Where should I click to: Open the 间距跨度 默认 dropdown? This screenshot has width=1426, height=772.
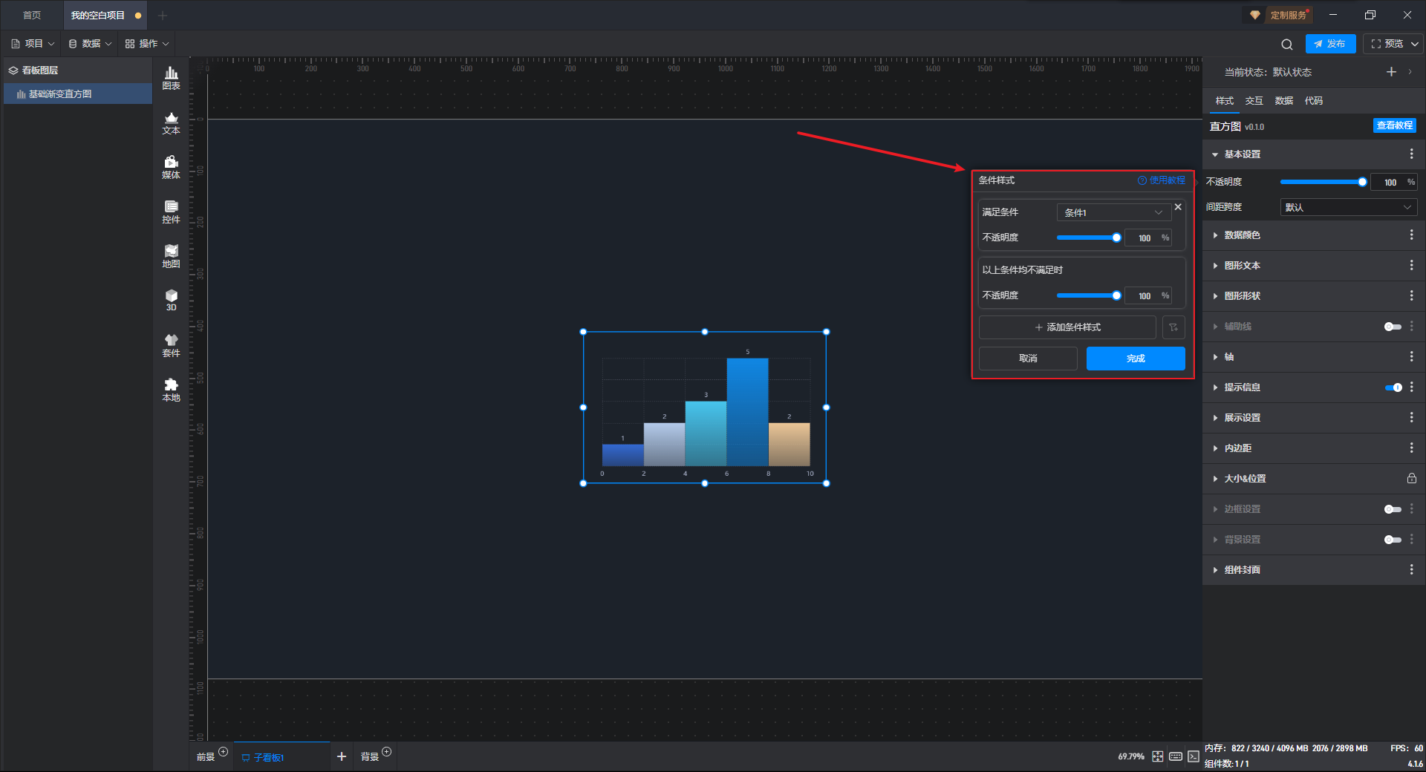(x=1348, y=207)
